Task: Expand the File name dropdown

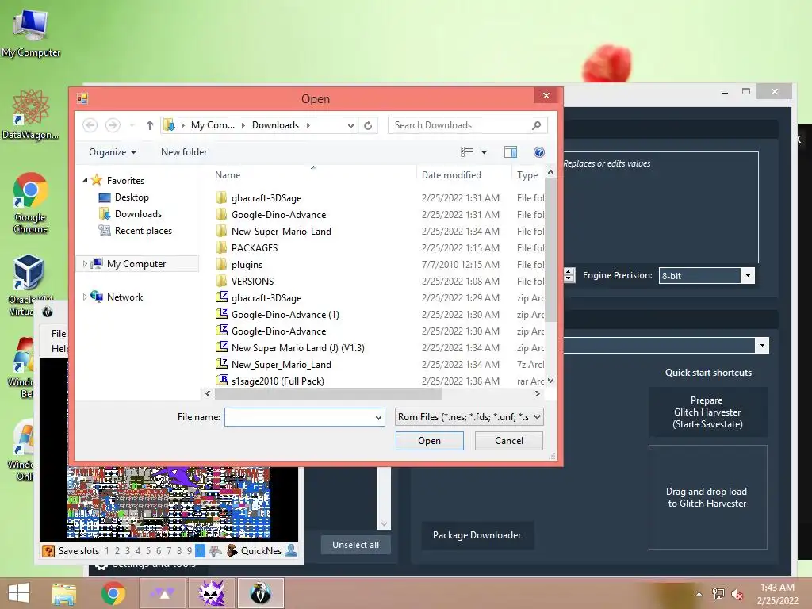Action: [x=378, y=417]
